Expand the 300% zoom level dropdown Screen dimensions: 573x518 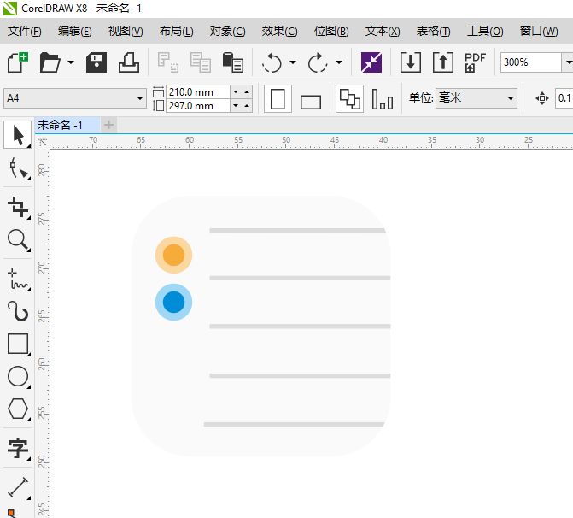click(567, 62)
